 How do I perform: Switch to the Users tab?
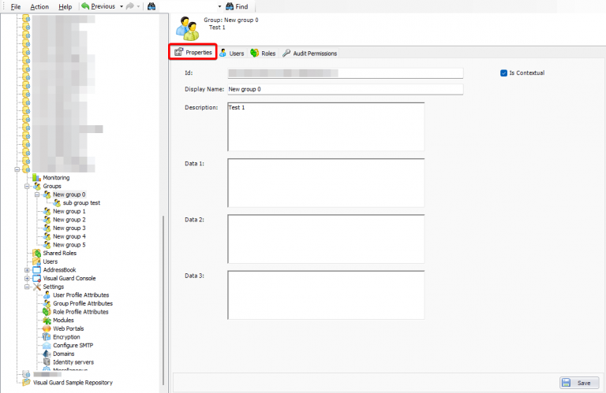232,54
